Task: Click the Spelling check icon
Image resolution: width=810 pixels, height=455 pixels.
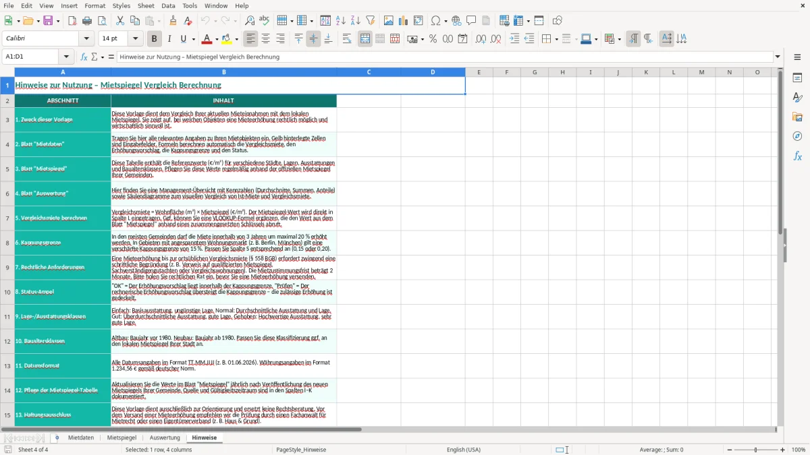Action: [x=265, y=21]
